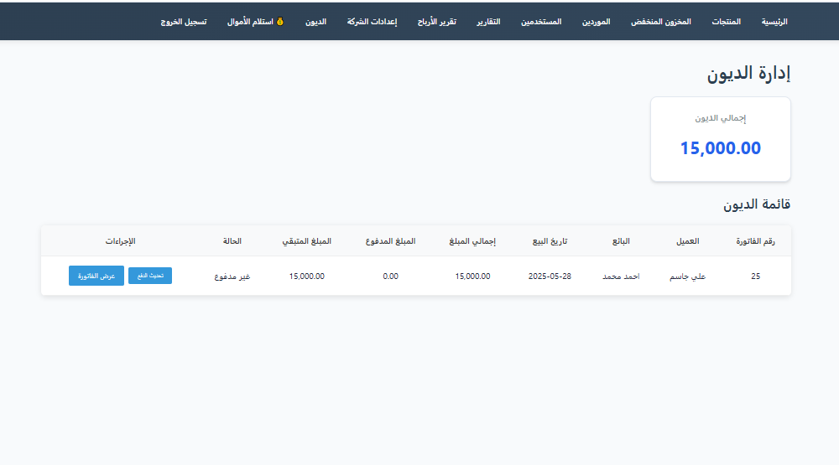839x465 pixels.
Task: Click العميل column header
Action: pyautogui.click(x=688, y=241)
